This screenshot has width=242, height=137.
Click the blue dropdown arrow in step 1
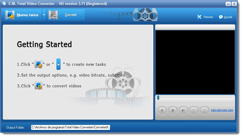click(x=59, y=64)
